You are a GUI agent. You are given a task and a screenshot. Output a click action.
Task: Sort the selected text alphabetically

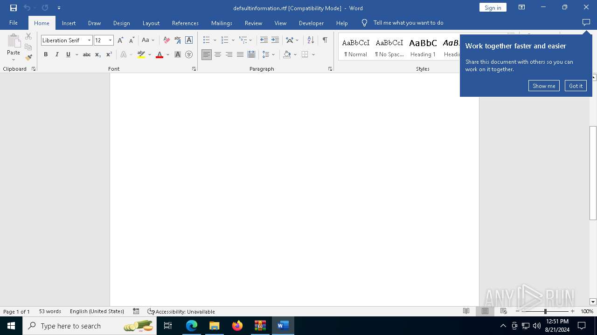(x=311, y=40)
